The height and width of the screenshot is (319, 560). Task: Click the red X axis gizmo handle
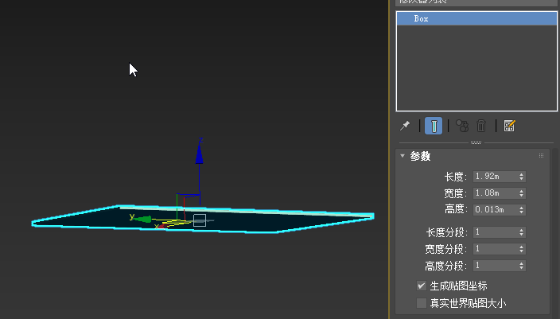161,226
